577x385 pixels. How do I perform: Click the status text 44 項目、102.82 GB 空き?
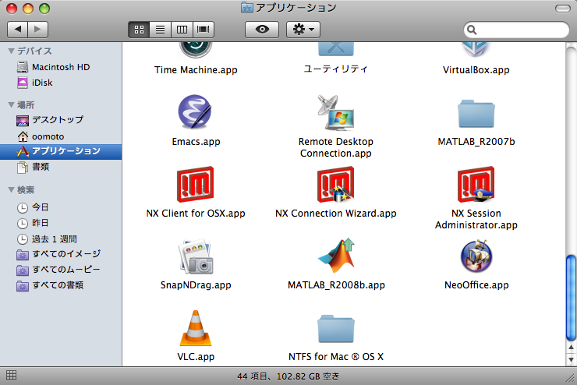pyautogui.click(x=288, y=376)
